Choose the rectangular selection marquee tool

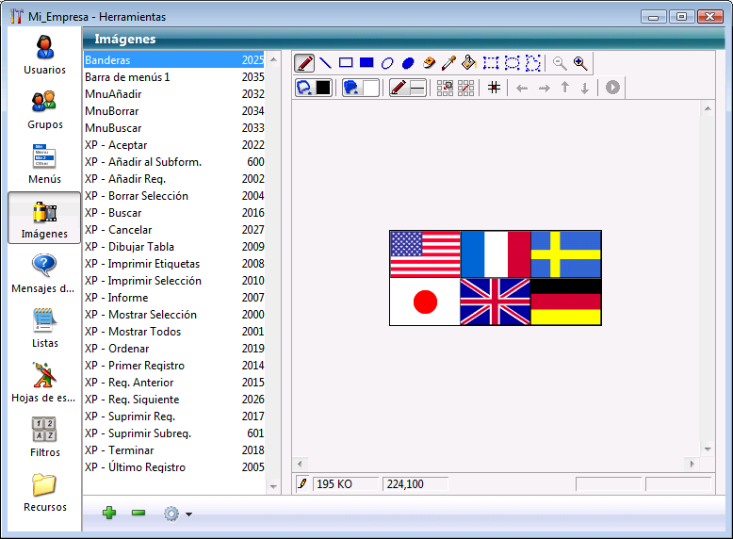(x=491, y=63)
